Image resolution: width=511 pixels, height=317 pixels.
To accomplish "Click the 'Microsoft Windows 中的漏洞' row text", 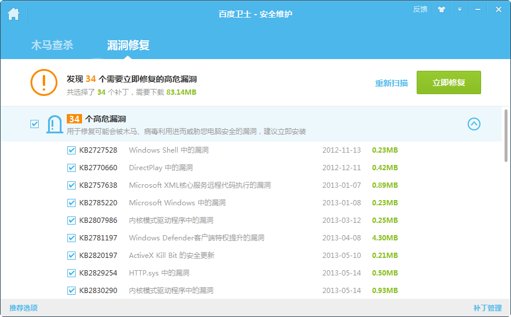I will [178, 203].
